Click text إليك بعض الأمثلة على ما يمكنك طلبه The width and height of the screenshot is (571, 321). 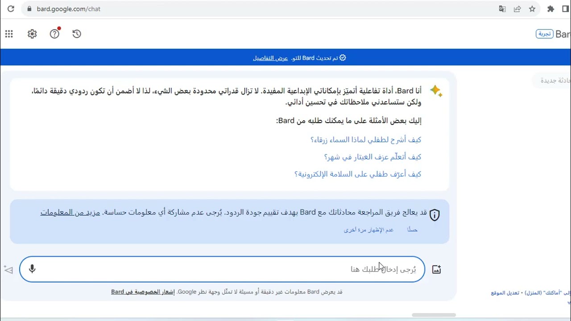(349, 120)
